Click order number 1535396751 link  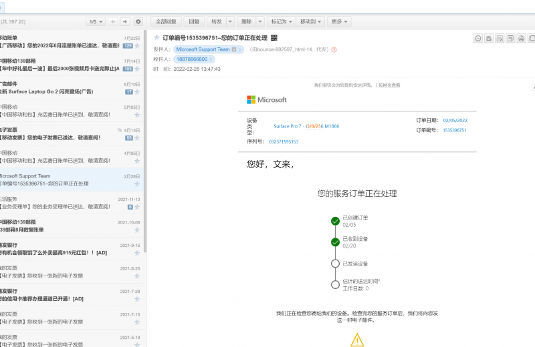click(x=455, y=130)
